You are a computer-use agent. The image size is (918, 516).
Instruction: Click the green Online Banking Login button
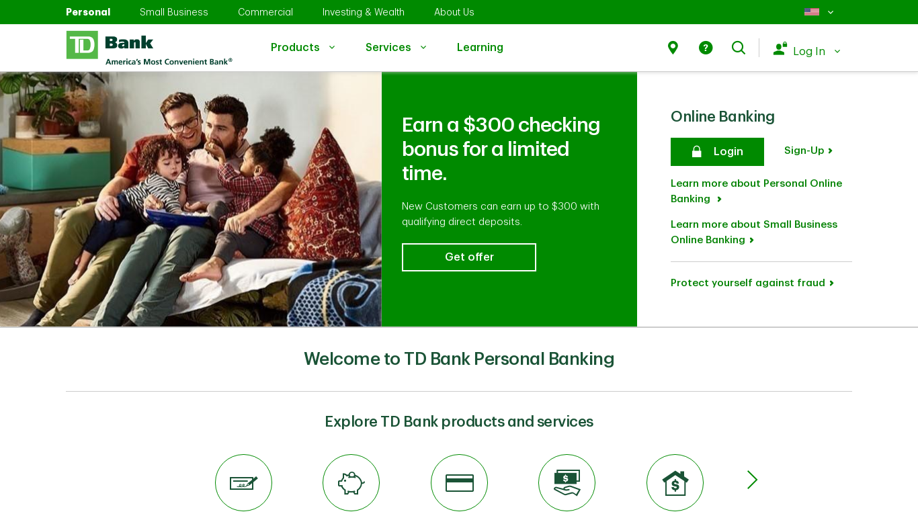coord(717,152)
